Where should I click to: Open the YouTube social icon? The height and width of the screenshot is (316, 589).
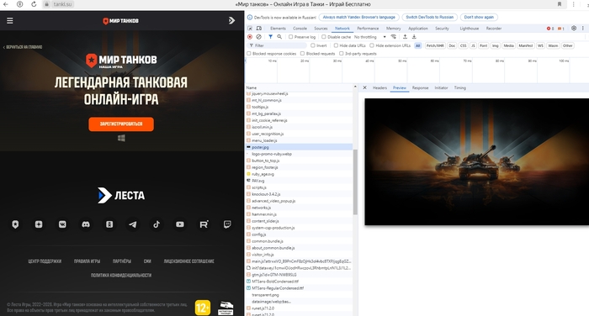tap(180, 224)
